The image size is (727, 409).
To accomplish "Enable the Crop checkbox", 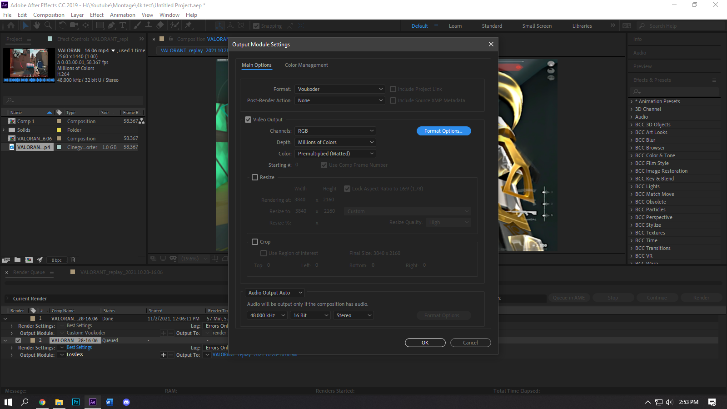I will [255, 242].
